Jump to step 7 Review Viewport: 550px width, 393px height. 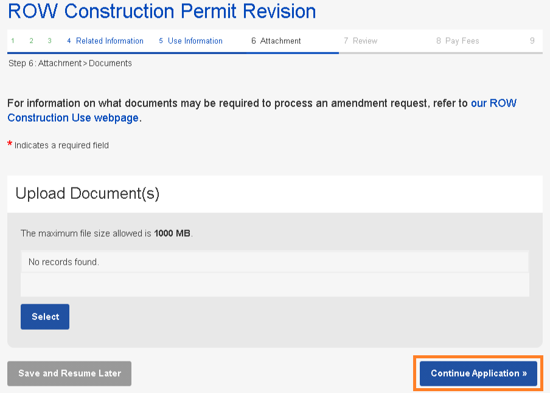360,41
